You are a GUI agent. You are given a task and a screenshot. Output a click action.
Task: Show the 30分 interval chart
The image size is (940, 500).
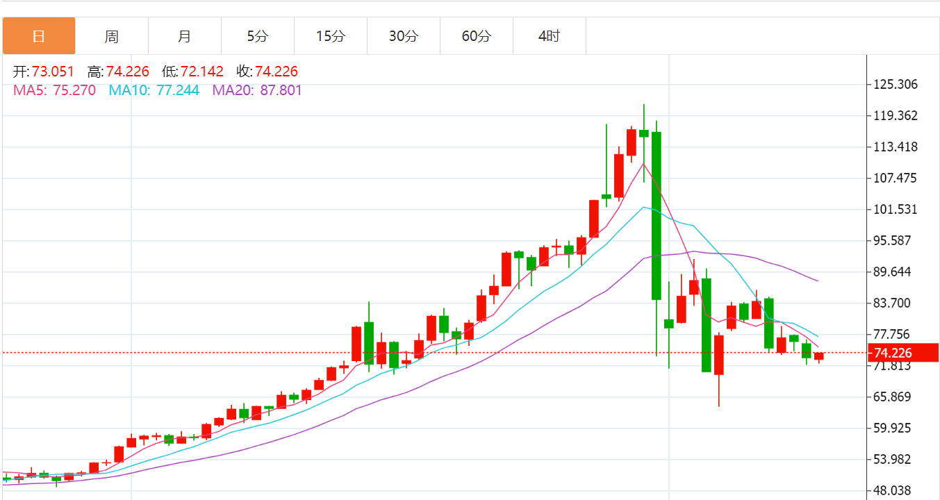pyautogui.click(x=403, y=36)
